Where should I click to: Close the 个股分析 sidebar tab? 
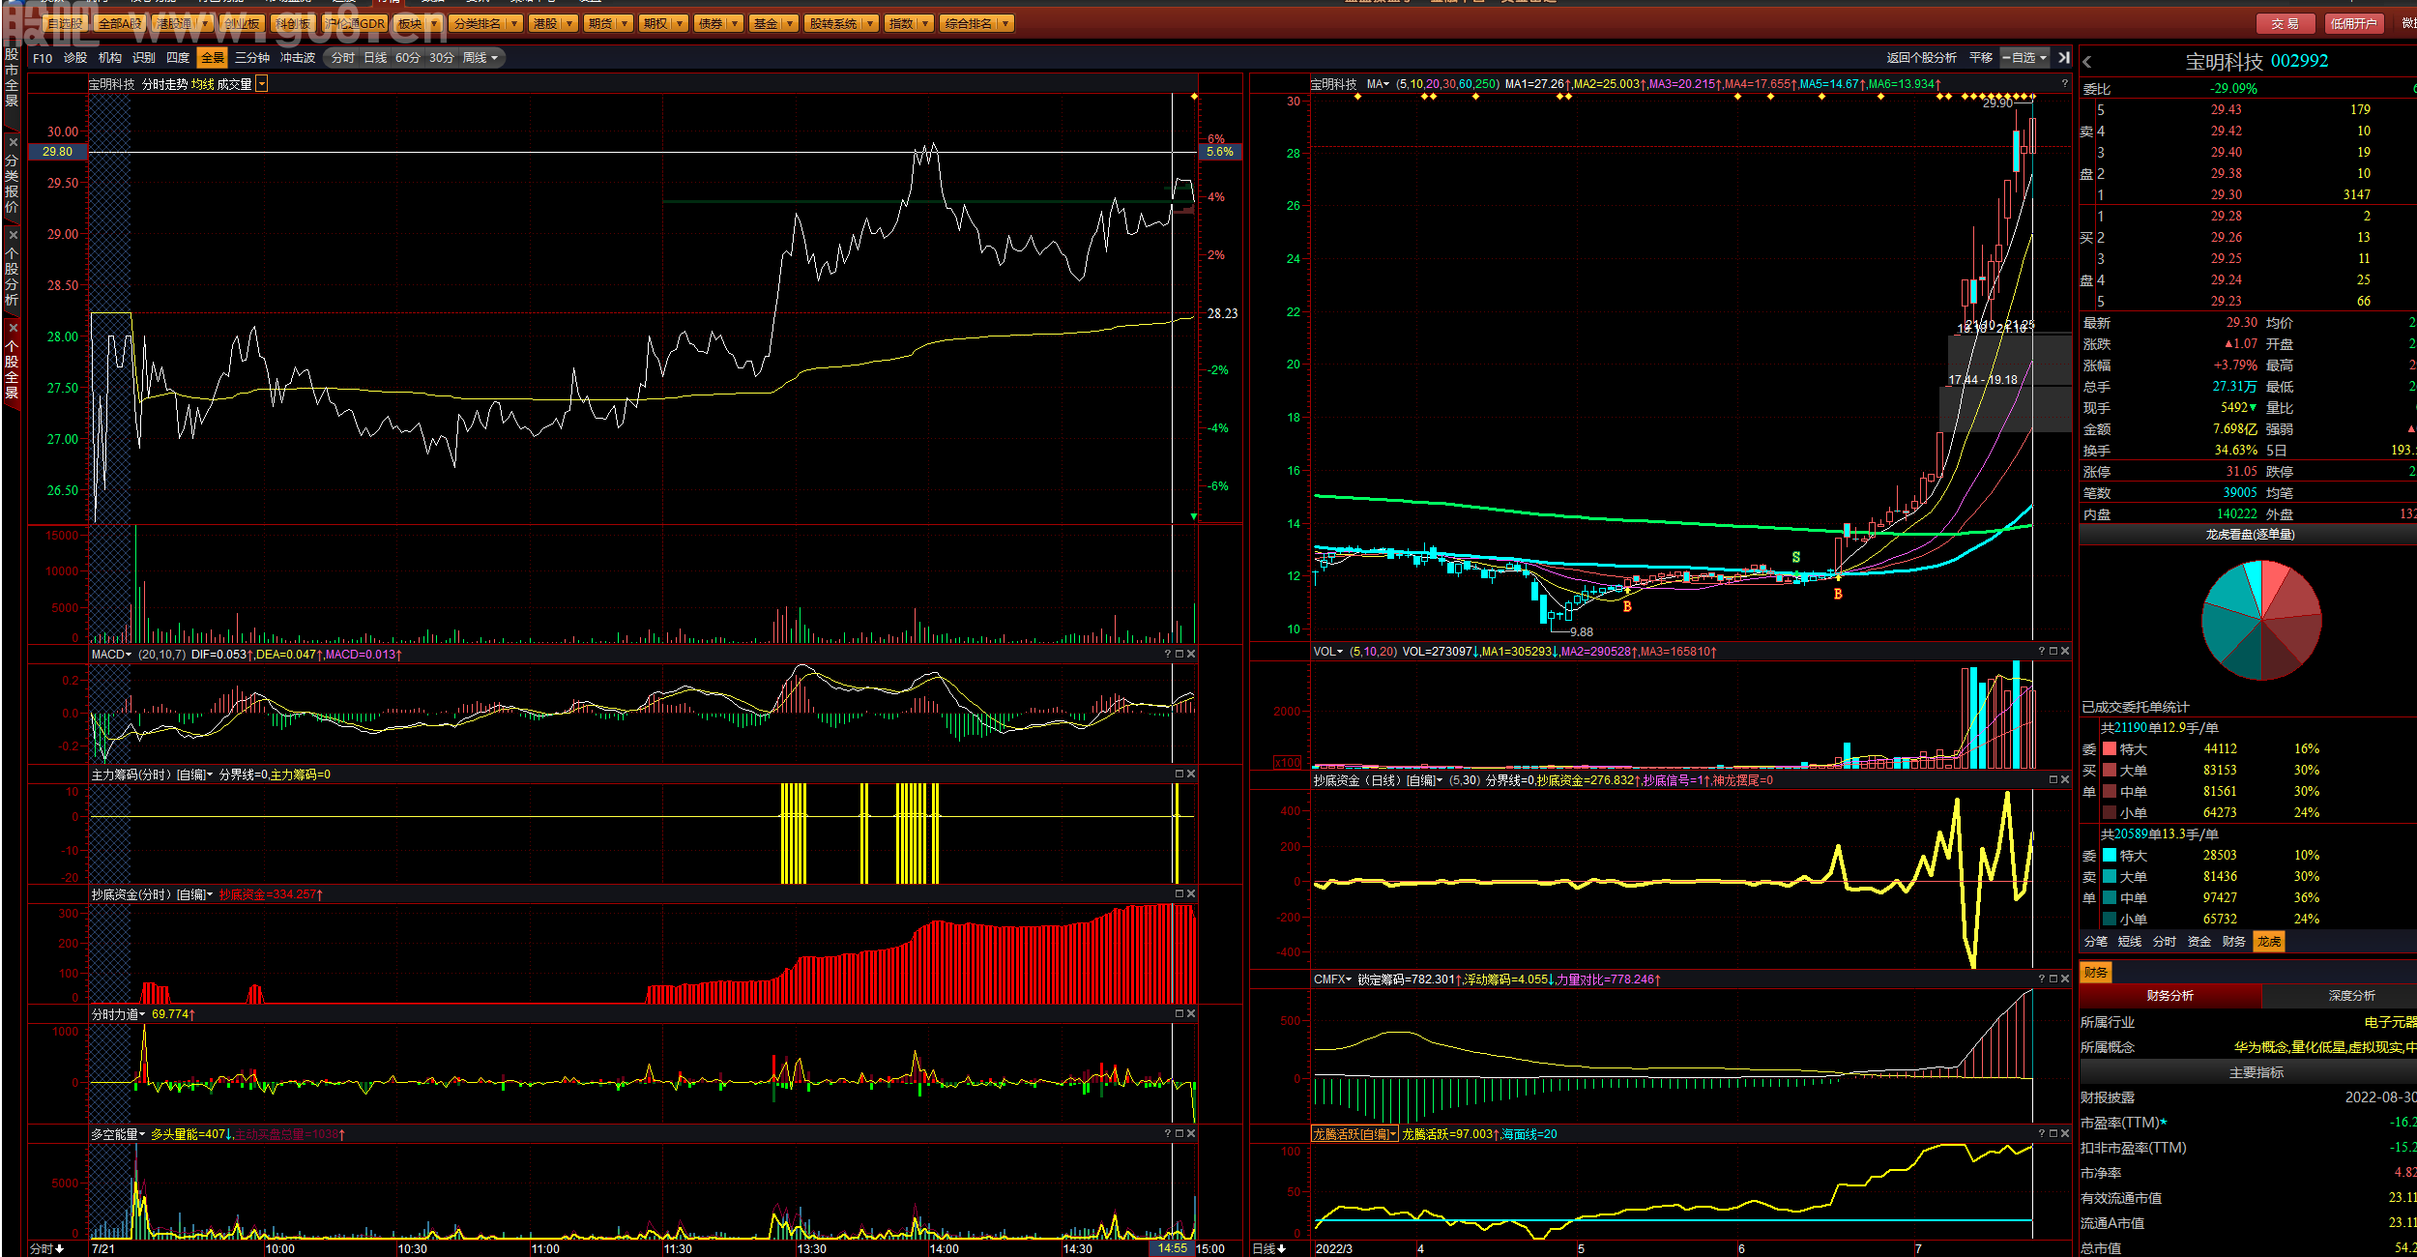(13, 235)
